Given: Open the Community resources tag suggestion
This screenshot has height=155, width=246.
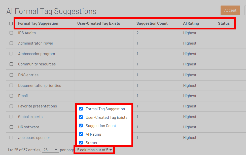Looking at the screenshot, I should (37, 64).
